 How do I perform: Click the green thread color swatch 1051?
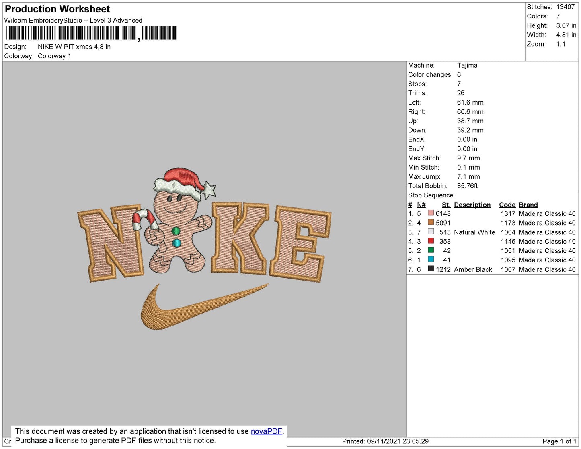coord(431,250)
